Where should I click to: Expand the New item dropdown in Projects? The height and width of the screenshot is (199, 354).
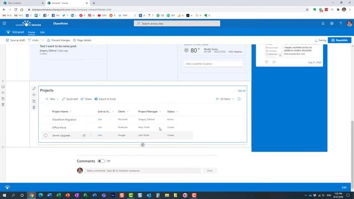58,99
